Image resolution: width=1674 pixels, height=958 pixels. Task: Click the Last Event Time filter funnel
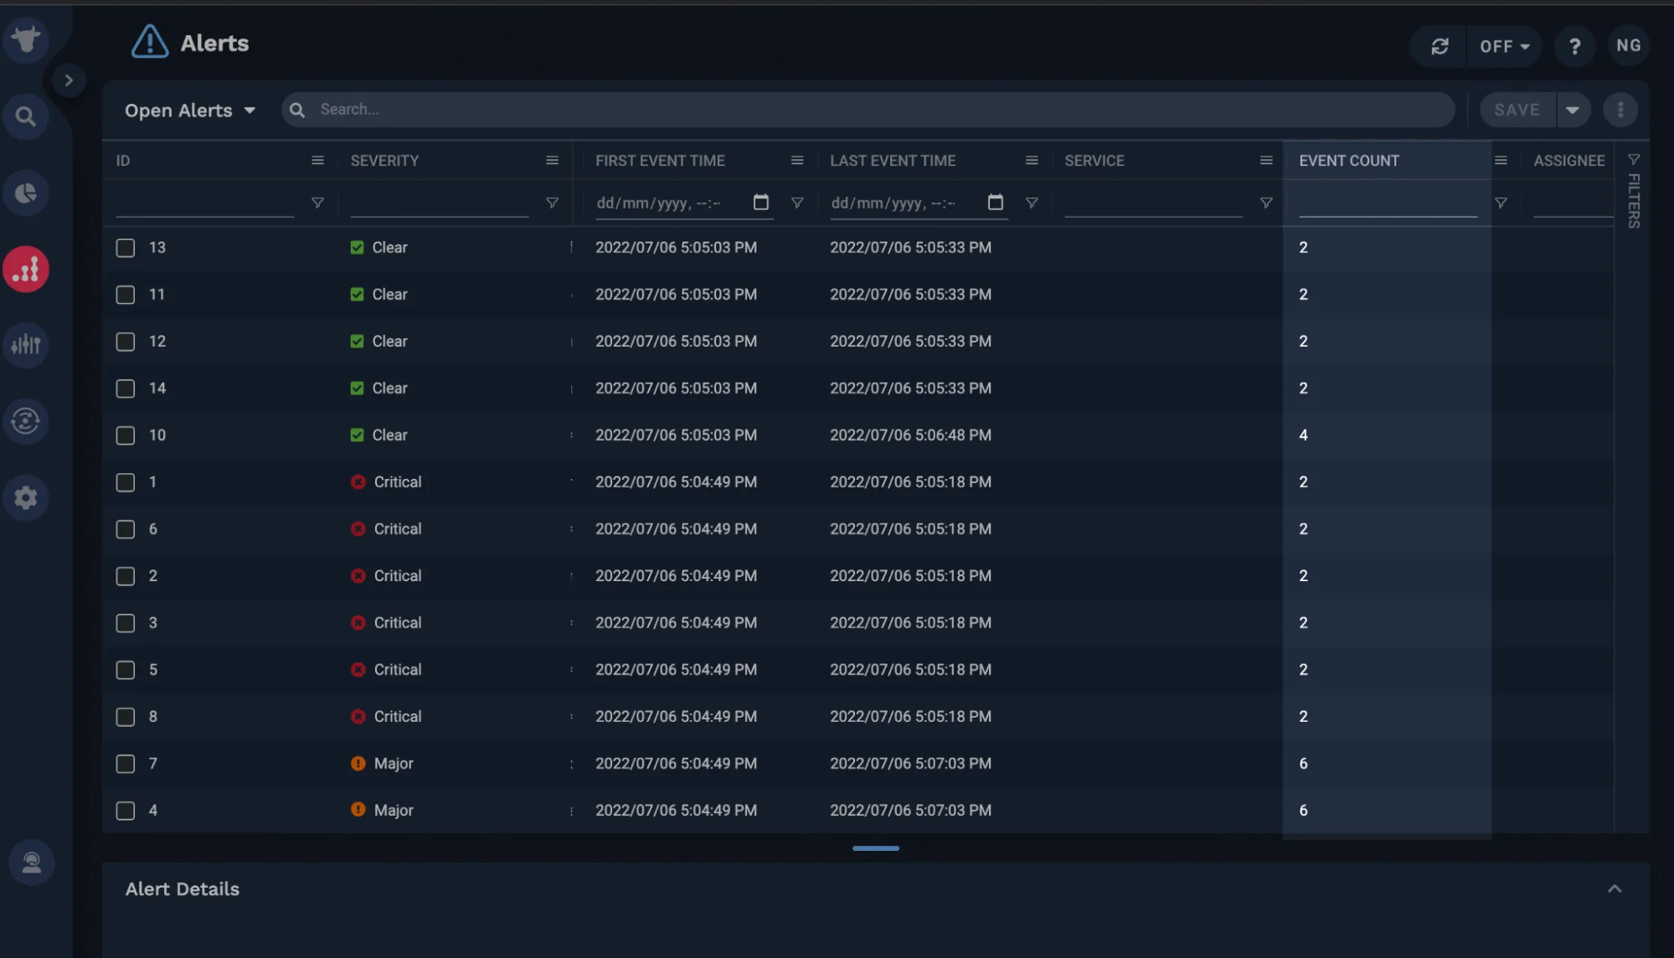click(x=1032, y=203)
